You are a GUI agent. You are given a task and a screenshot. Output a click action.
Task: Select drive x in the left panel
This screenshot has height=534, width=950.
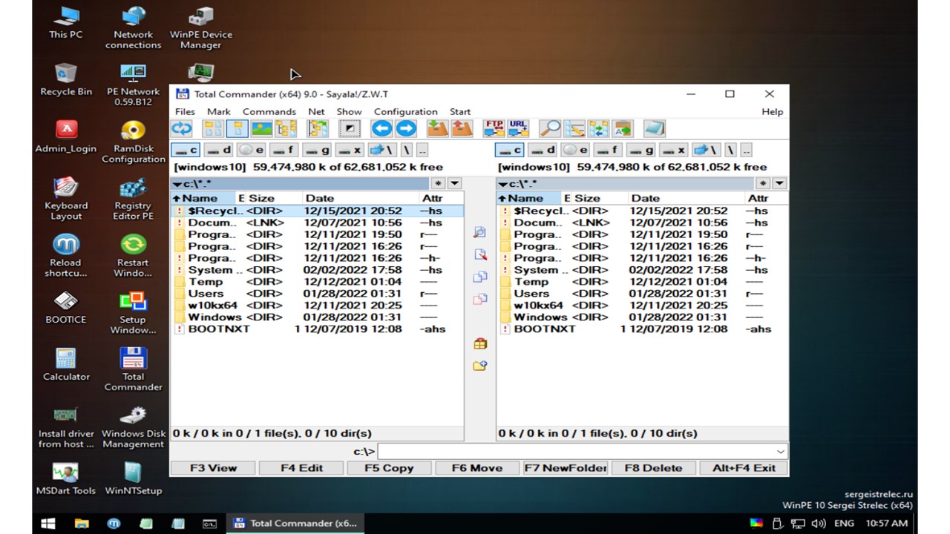pyautogui.click(x=348, y=150)
